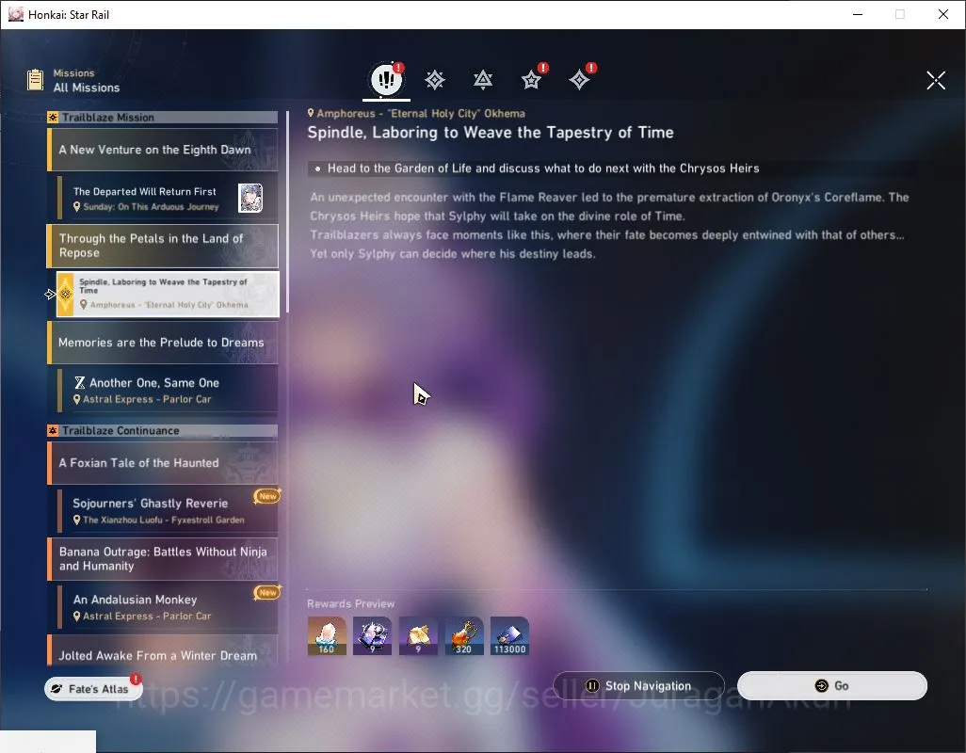The image size is (966, 753).
Task: Select 'Spindle, Laboring to Weave the Tapestry' mission
Action: click(x=168, y=295)
